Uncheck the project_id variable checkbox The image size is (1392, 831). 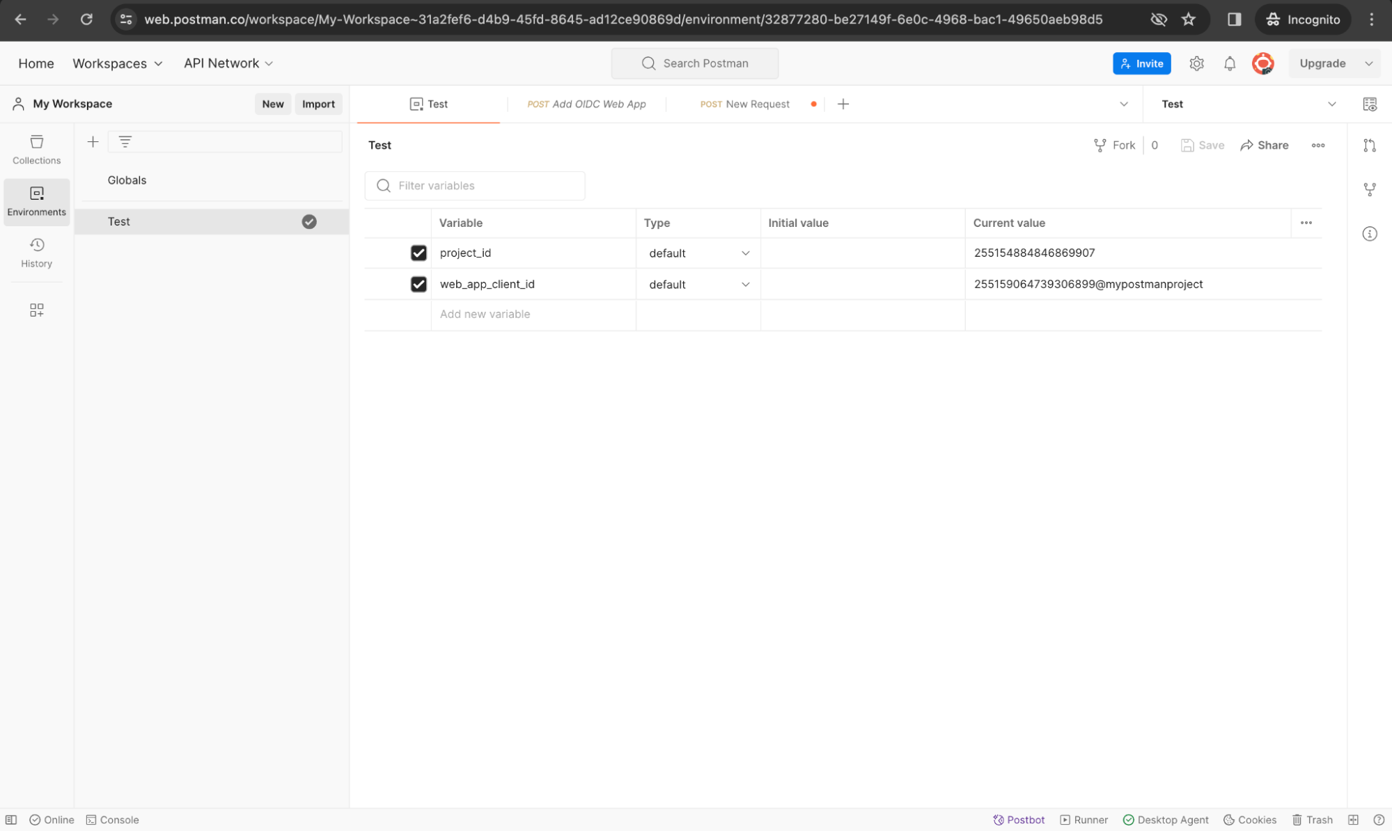pos(418,253)
